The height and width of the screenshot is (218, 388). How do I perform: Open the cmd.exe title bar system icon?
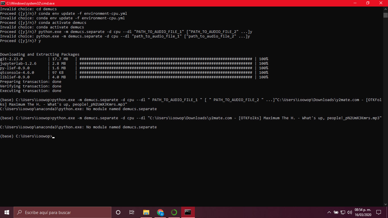click(x=3, y=3)
